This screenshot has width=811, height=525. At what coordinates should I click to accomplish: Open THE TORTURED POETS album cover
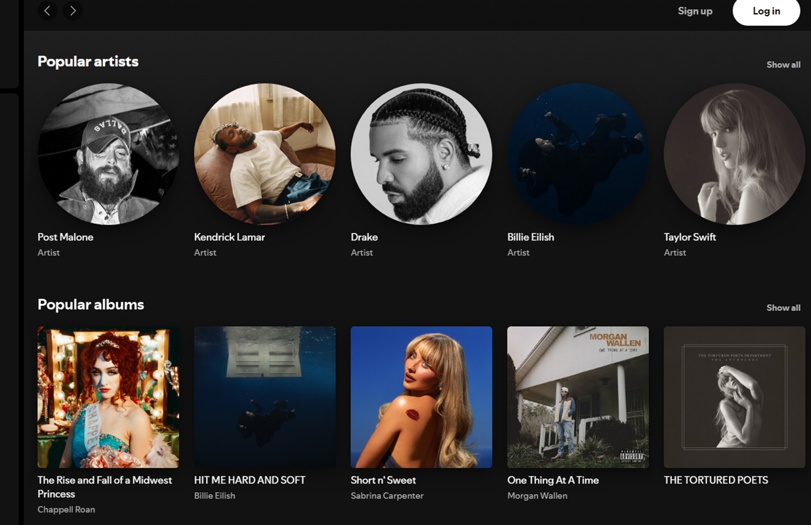coord(734,397)
